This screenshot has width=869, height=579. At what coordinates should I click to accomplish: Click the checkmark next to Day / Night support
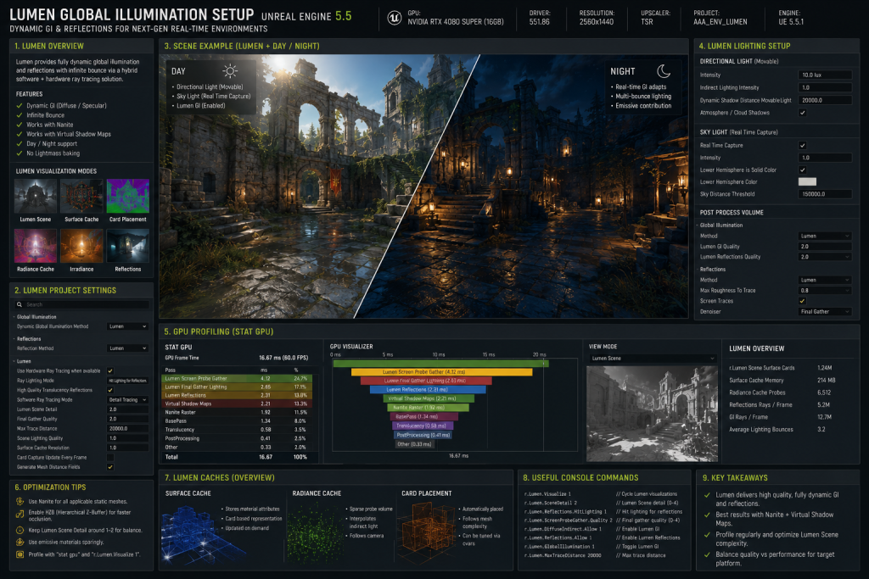pyautogui.click(x=20, y=144)
